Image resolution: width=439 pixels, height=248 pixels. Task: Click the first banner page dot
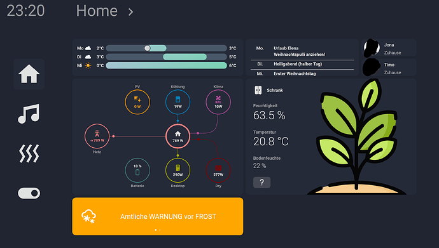pyautogui.click(x=156, y=230)
